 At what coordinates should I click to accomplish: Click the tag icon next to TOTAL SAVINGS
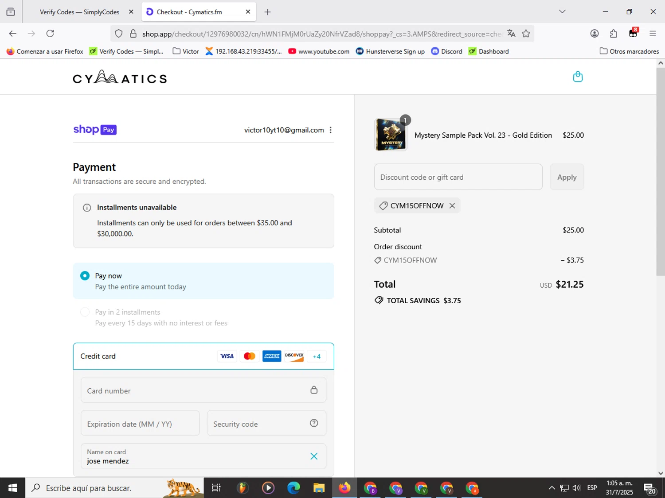point(379,300)
